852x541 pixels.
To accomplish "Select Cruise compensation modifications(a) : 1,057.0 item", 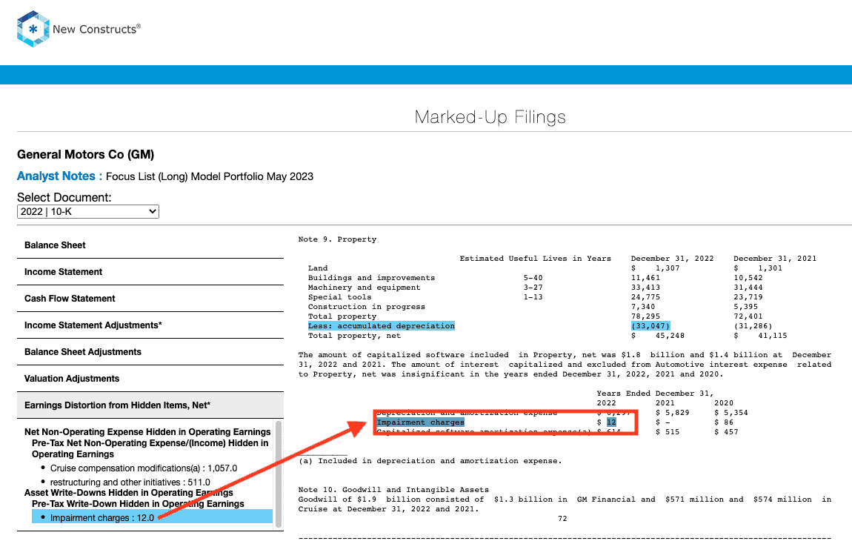I will click(144, 468).
